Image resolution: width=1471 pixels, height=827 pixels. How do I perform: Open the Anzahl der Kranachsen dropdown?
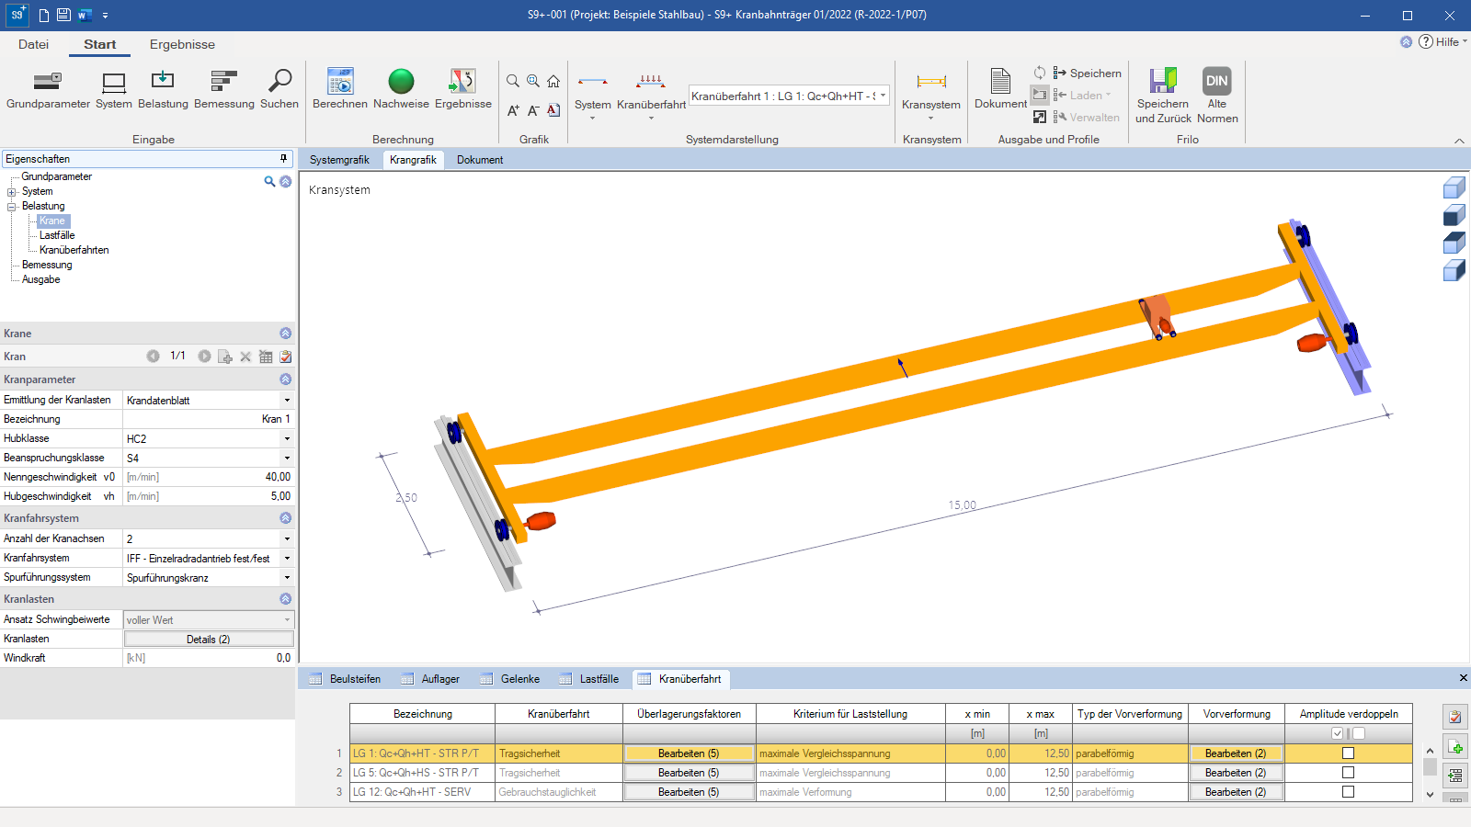[x=287, y=539]
